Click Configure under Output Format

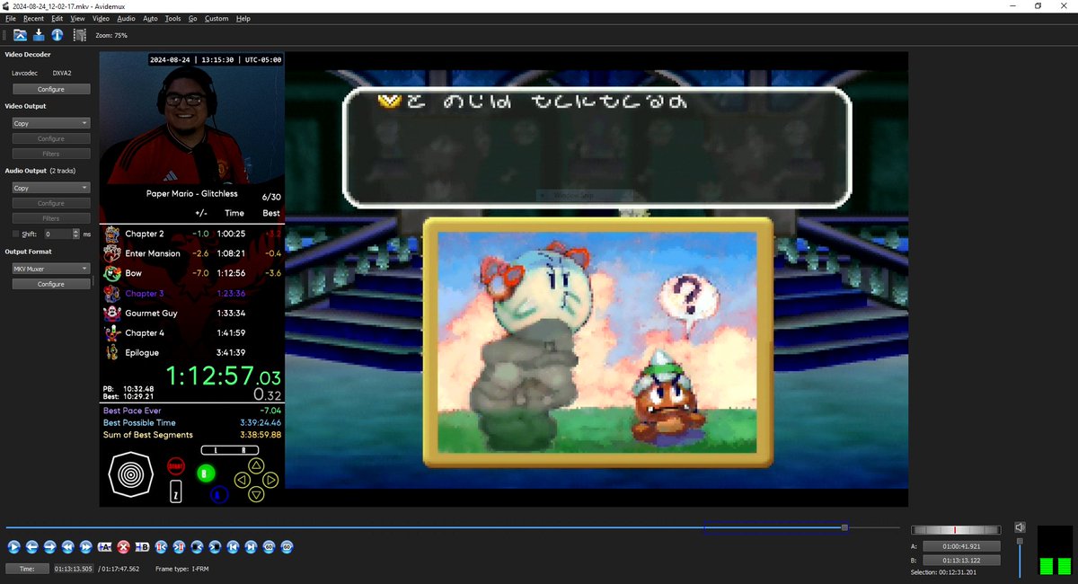pyautogui.click(x=50, y=284)
